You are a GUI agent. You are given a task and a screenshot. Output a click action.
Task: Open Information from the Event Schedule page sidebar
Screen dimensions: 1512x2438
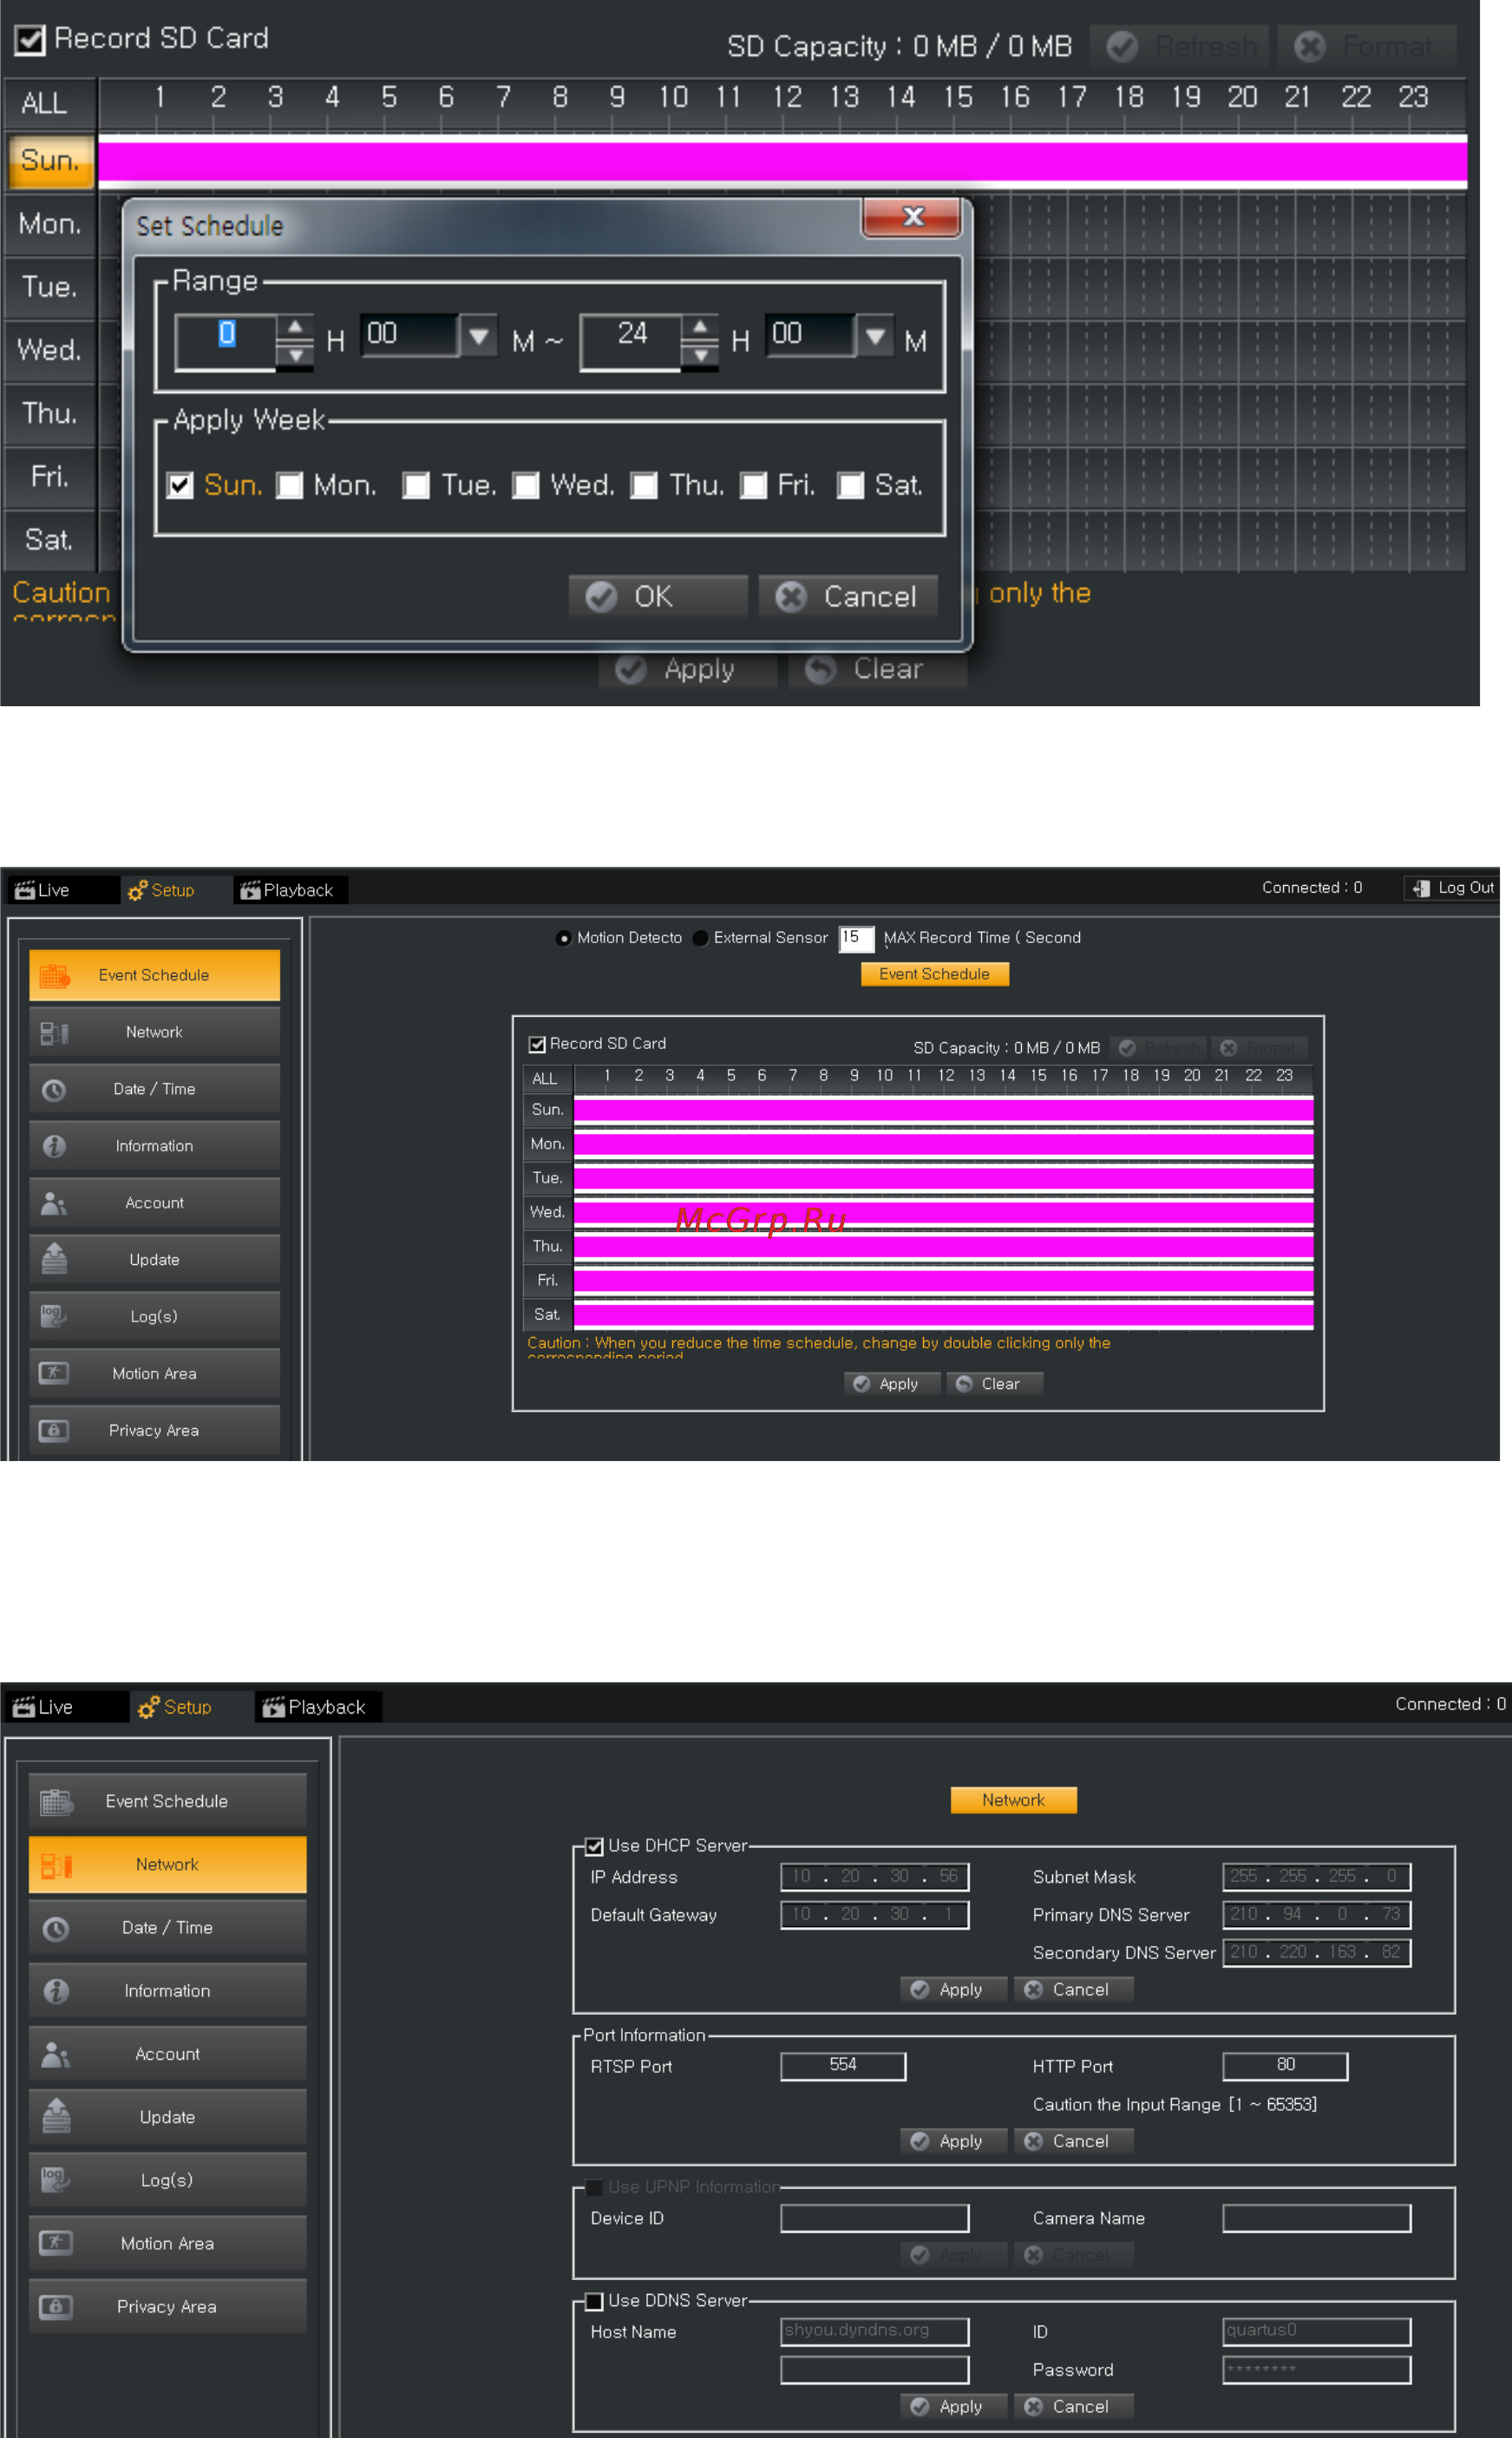(x=154, y=1145)
